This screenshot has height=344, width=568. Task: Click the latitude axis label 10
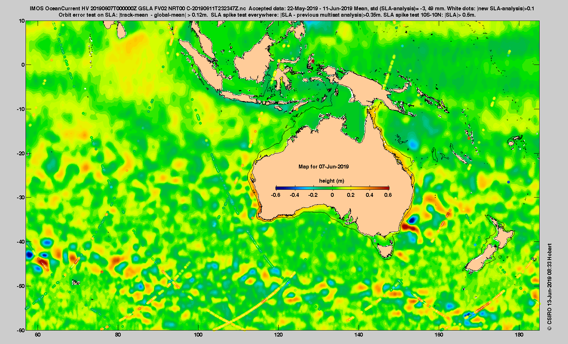coord(22,21)
